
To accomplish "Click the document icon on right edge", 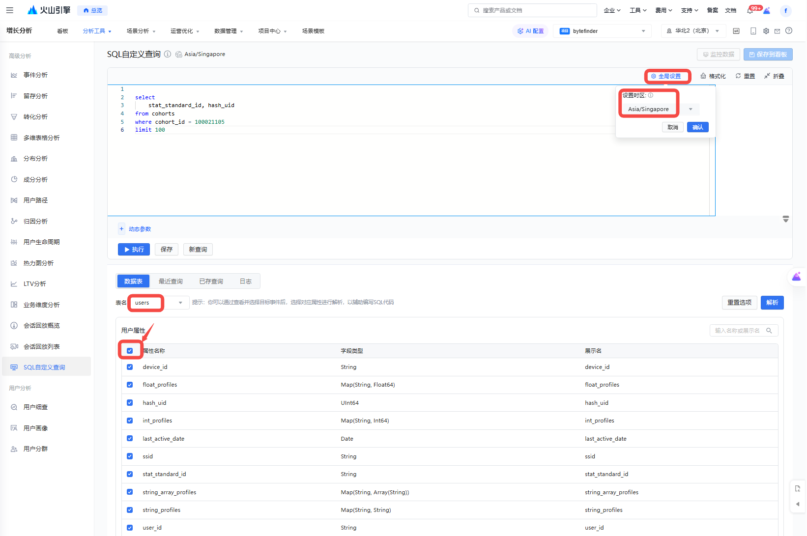I will 798,488.
